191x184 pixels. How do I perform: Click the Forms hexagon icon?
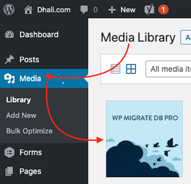click(x=9, y=153)
